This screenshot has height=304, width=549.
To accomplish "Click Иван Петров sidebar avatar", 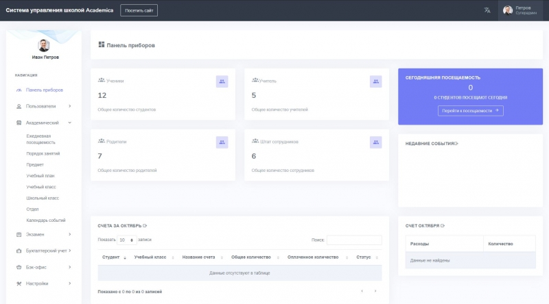I will click(44, 45).
